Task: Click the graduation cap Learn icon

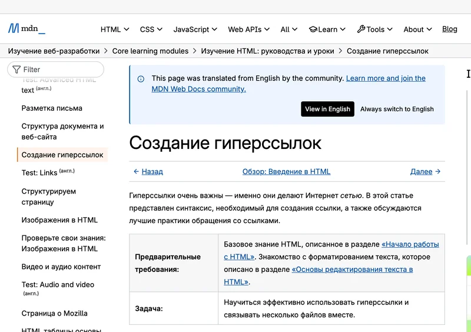Action: tap(313, 29)
